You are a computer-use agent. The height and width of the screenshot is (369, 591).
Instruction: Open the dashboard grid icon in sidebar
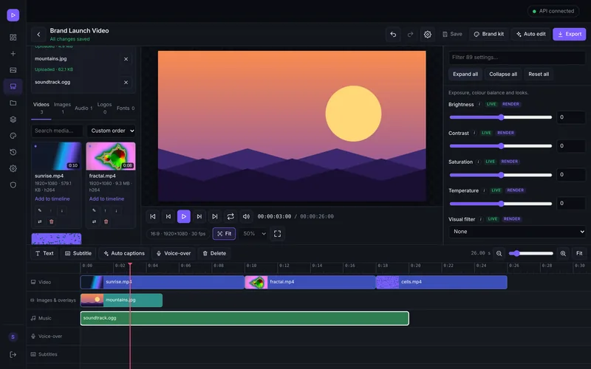point(13,38)
